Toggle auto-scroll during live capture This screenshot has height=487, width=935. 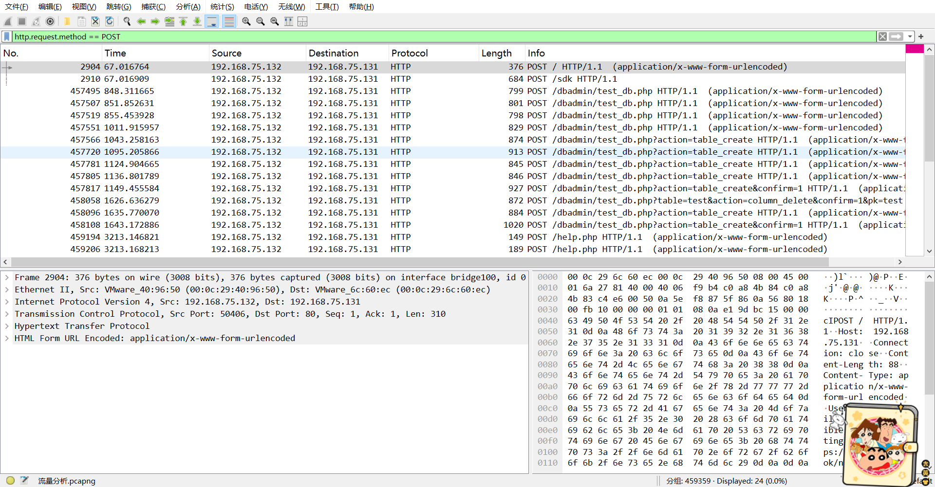coord(212,21)
